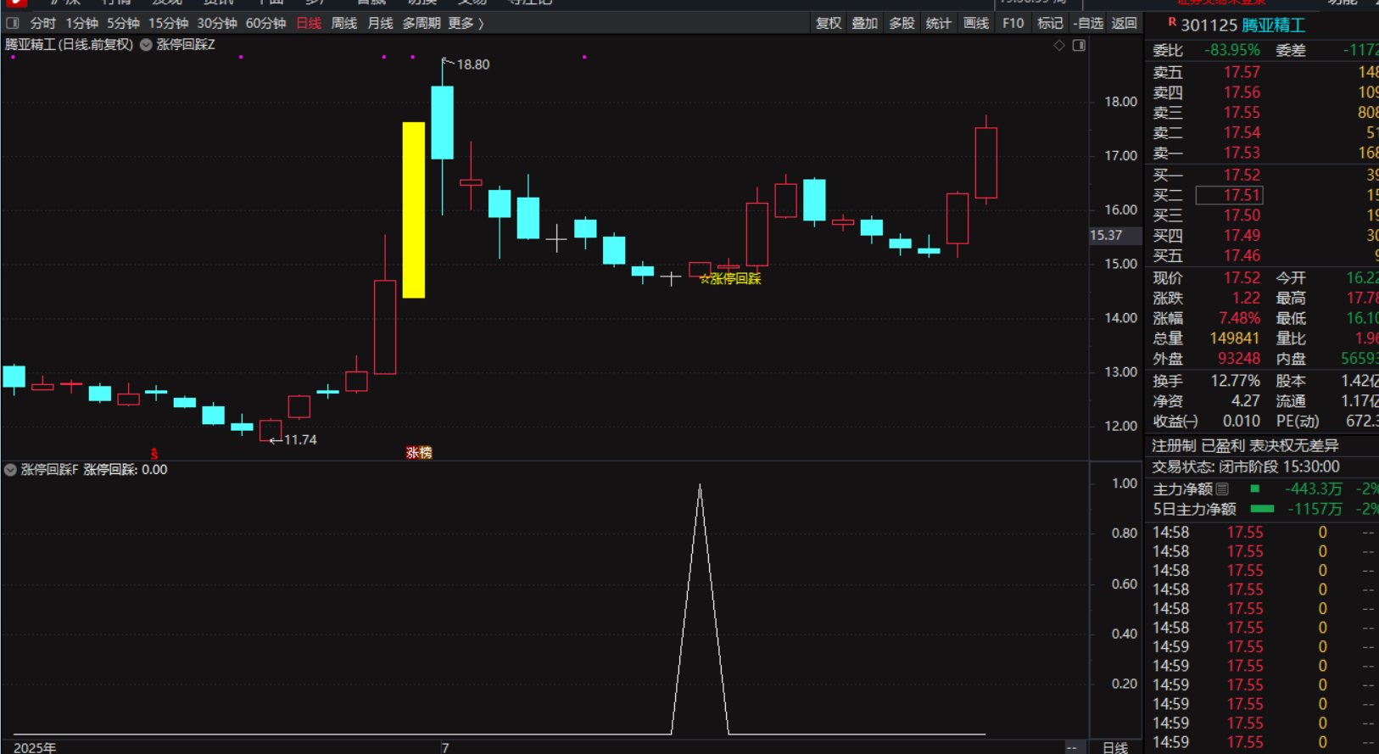1379x754 pixels.
Task: Open the list icon beside 主力净额
Action: tap(1222, 489)
